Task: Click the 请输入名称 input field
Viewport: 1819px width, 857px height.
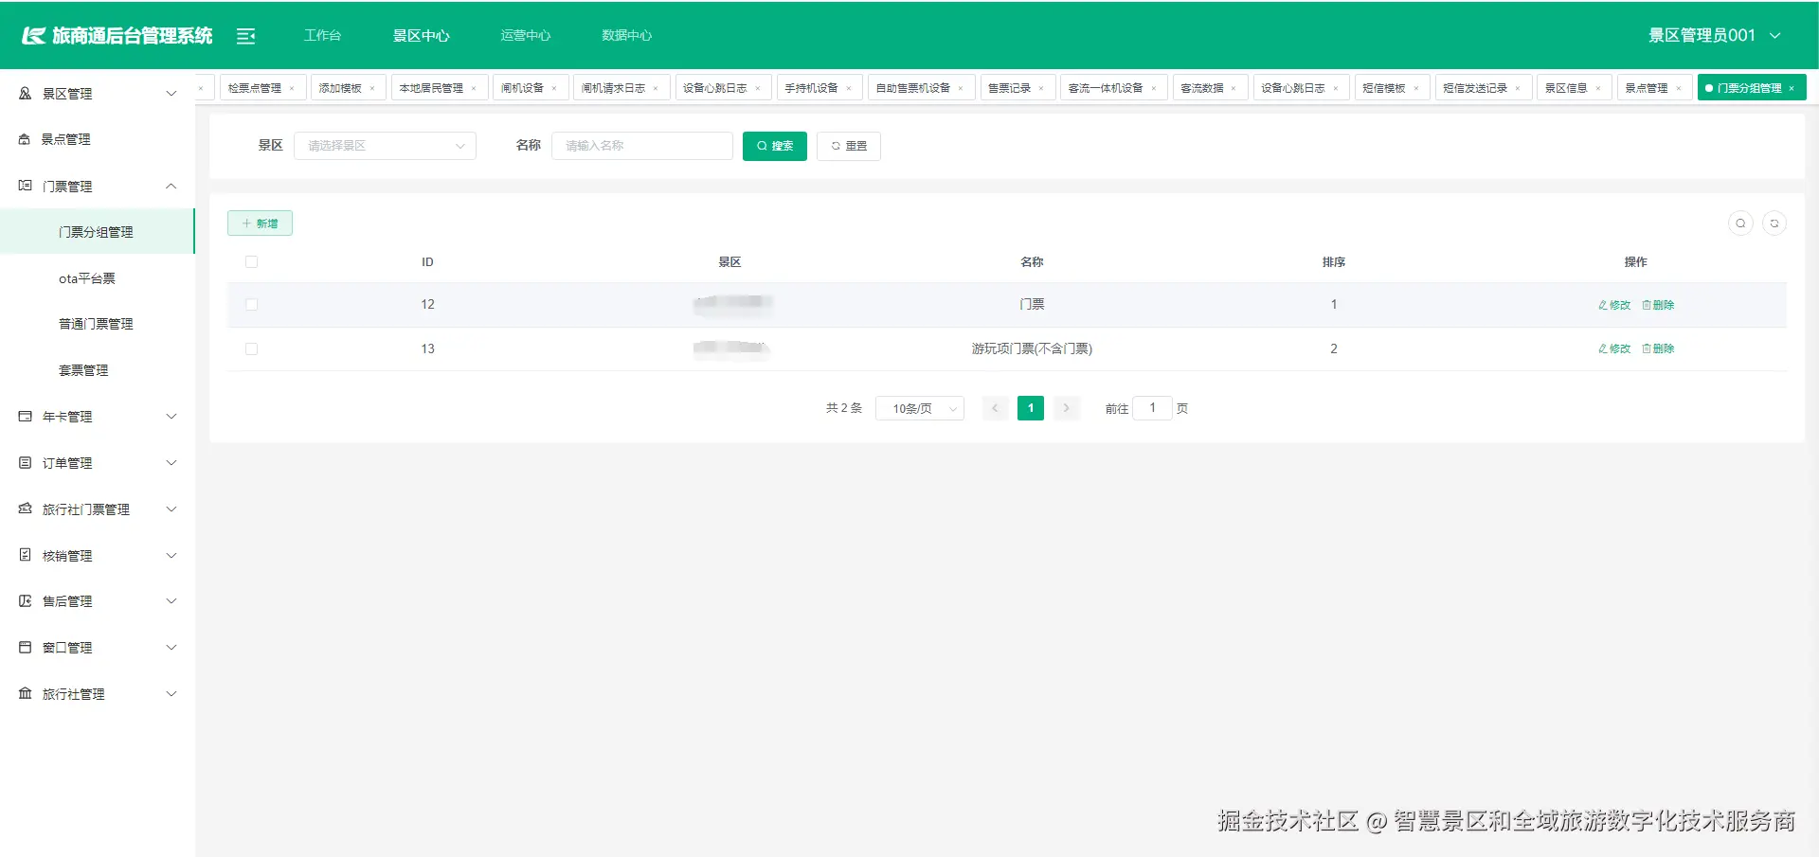Action: [x=641, y=146]
